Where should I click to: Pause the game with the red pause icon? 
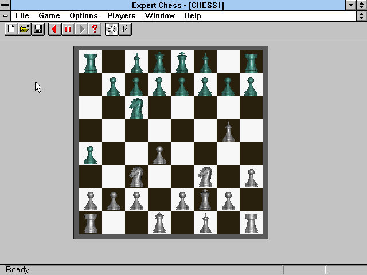pyautogui.click(x=68, y=29)
